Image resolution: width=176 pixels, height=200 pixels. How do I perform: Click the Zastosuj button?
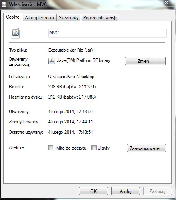click(157, 191)
